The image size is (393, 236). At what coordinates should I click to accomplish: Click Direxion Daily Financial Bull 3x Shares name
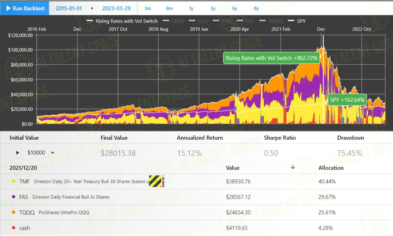click(x=71, y=197)
